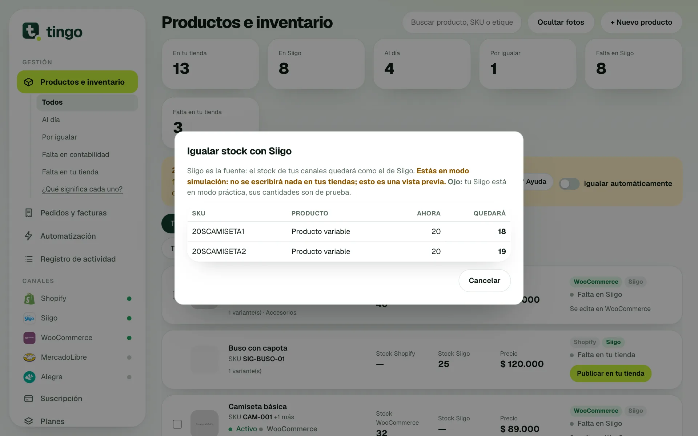Click the Shopify bag icon

click(x=29, y=299)
